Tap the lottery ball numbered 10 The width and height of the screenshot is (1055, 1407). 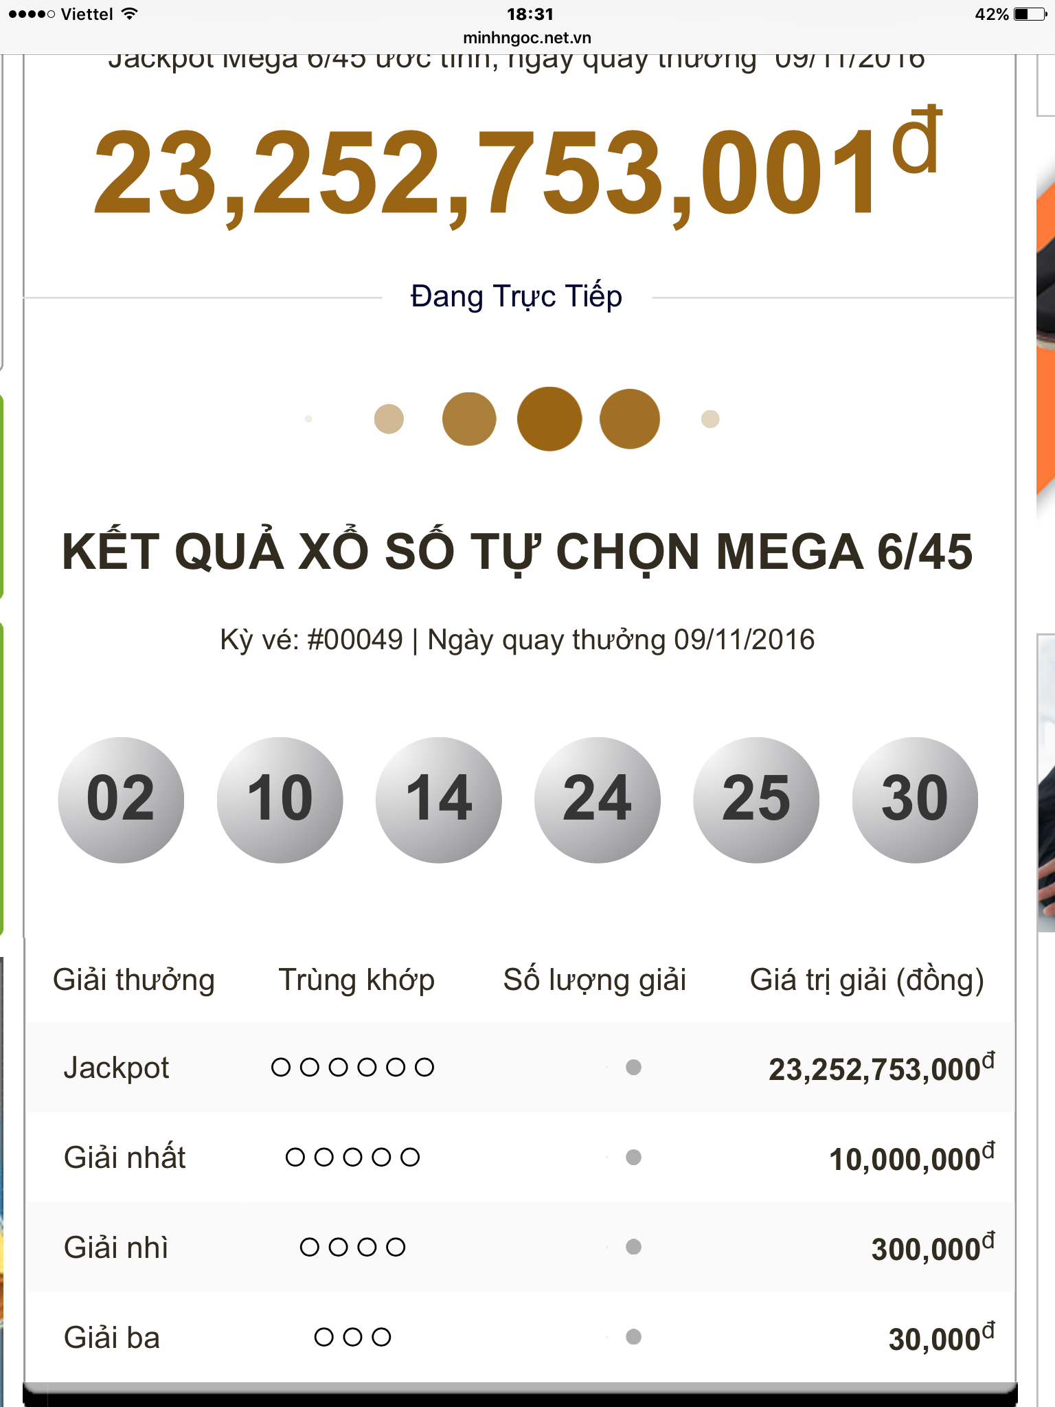click(280, 800)
